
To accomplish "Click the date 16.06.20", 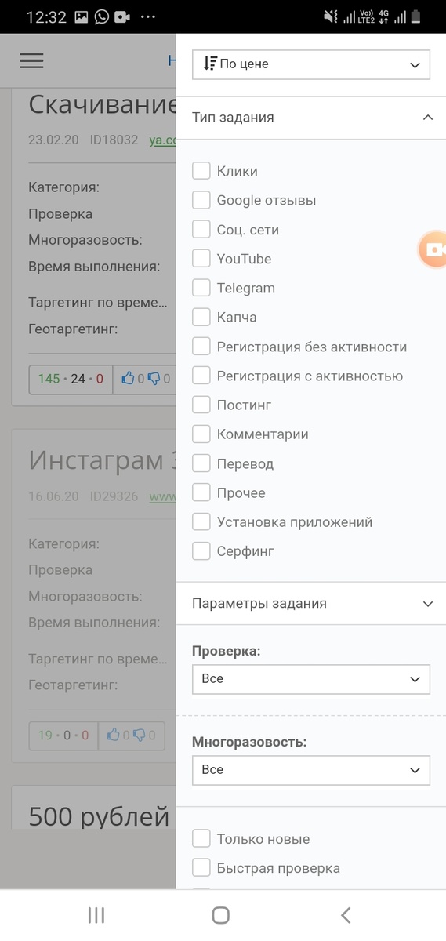I will pyautogui.click(x=53, y=496).
